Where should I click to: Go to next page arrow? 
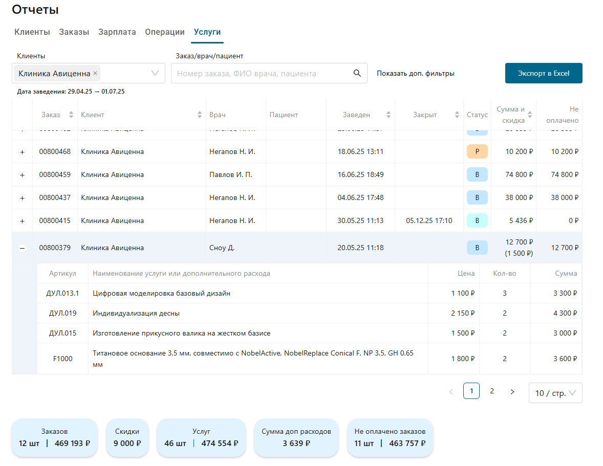(x=512, y=392)
